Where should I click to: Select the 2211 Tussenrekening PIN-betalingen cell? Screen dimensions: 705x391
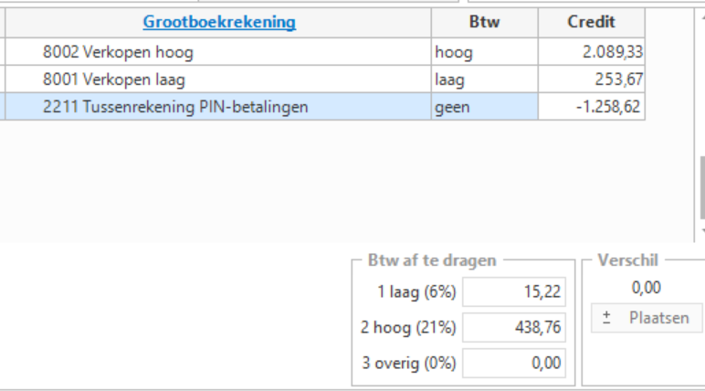tap(175, 107)
